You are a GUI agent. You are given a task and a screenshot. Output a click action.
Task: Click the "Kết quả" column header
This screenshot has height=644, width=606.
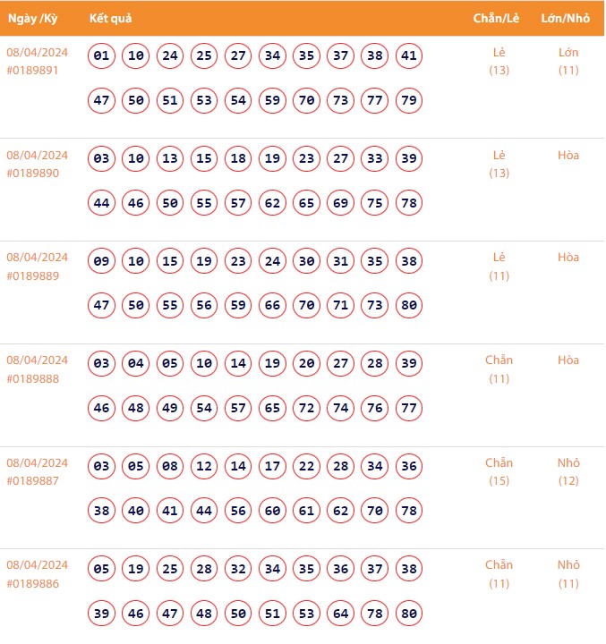pos(110,19)
